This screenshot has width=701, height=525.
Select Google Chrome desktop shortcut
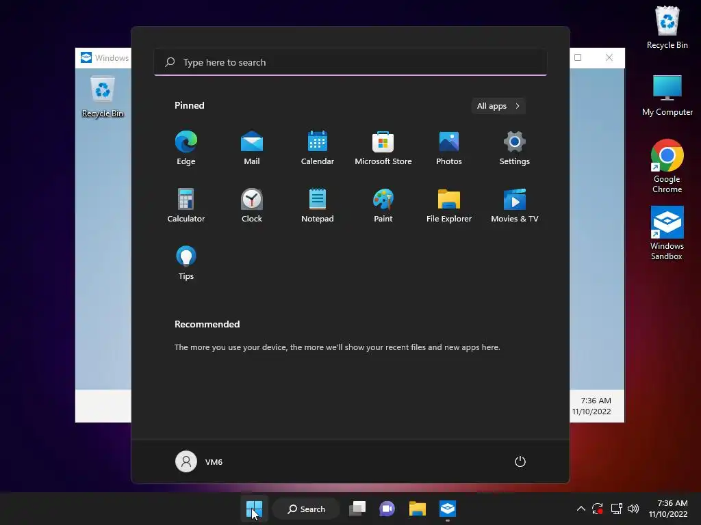click(667, 166)
